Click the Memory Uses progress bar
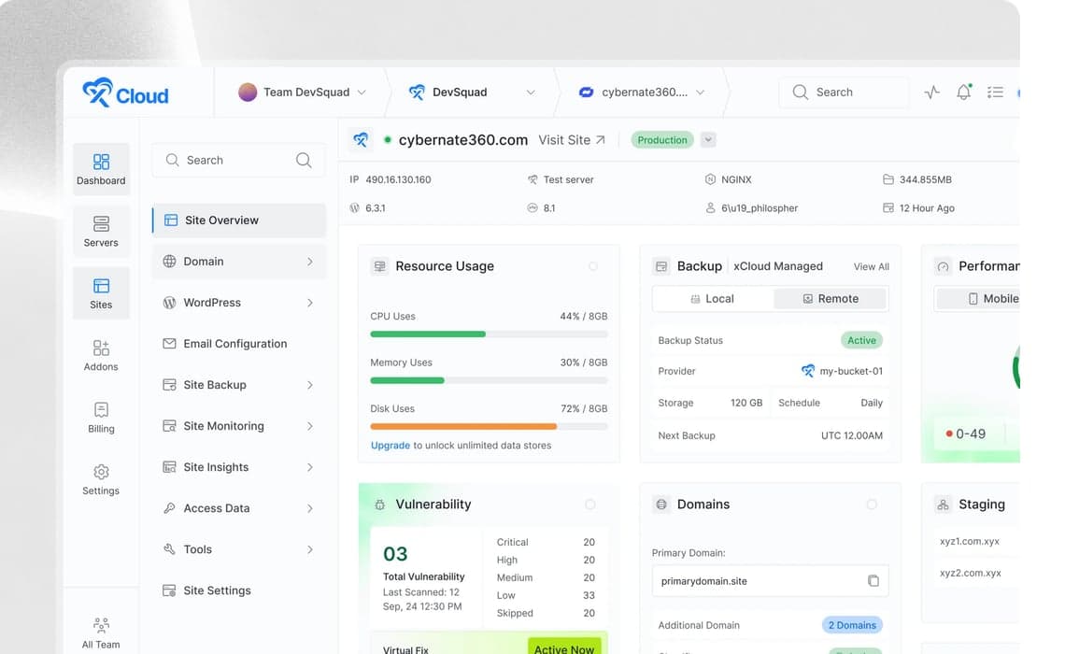Viewport: 1065px width, 654px height. [489, 380]
